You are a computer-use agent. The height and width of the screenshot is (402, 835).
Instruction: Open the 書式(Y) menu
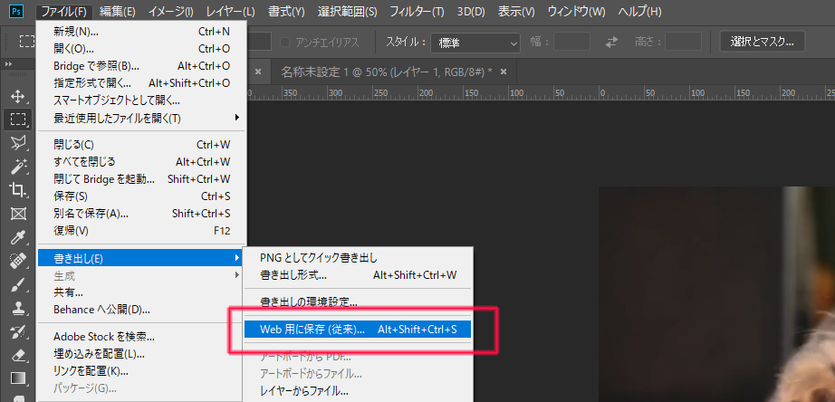[286, 11]
